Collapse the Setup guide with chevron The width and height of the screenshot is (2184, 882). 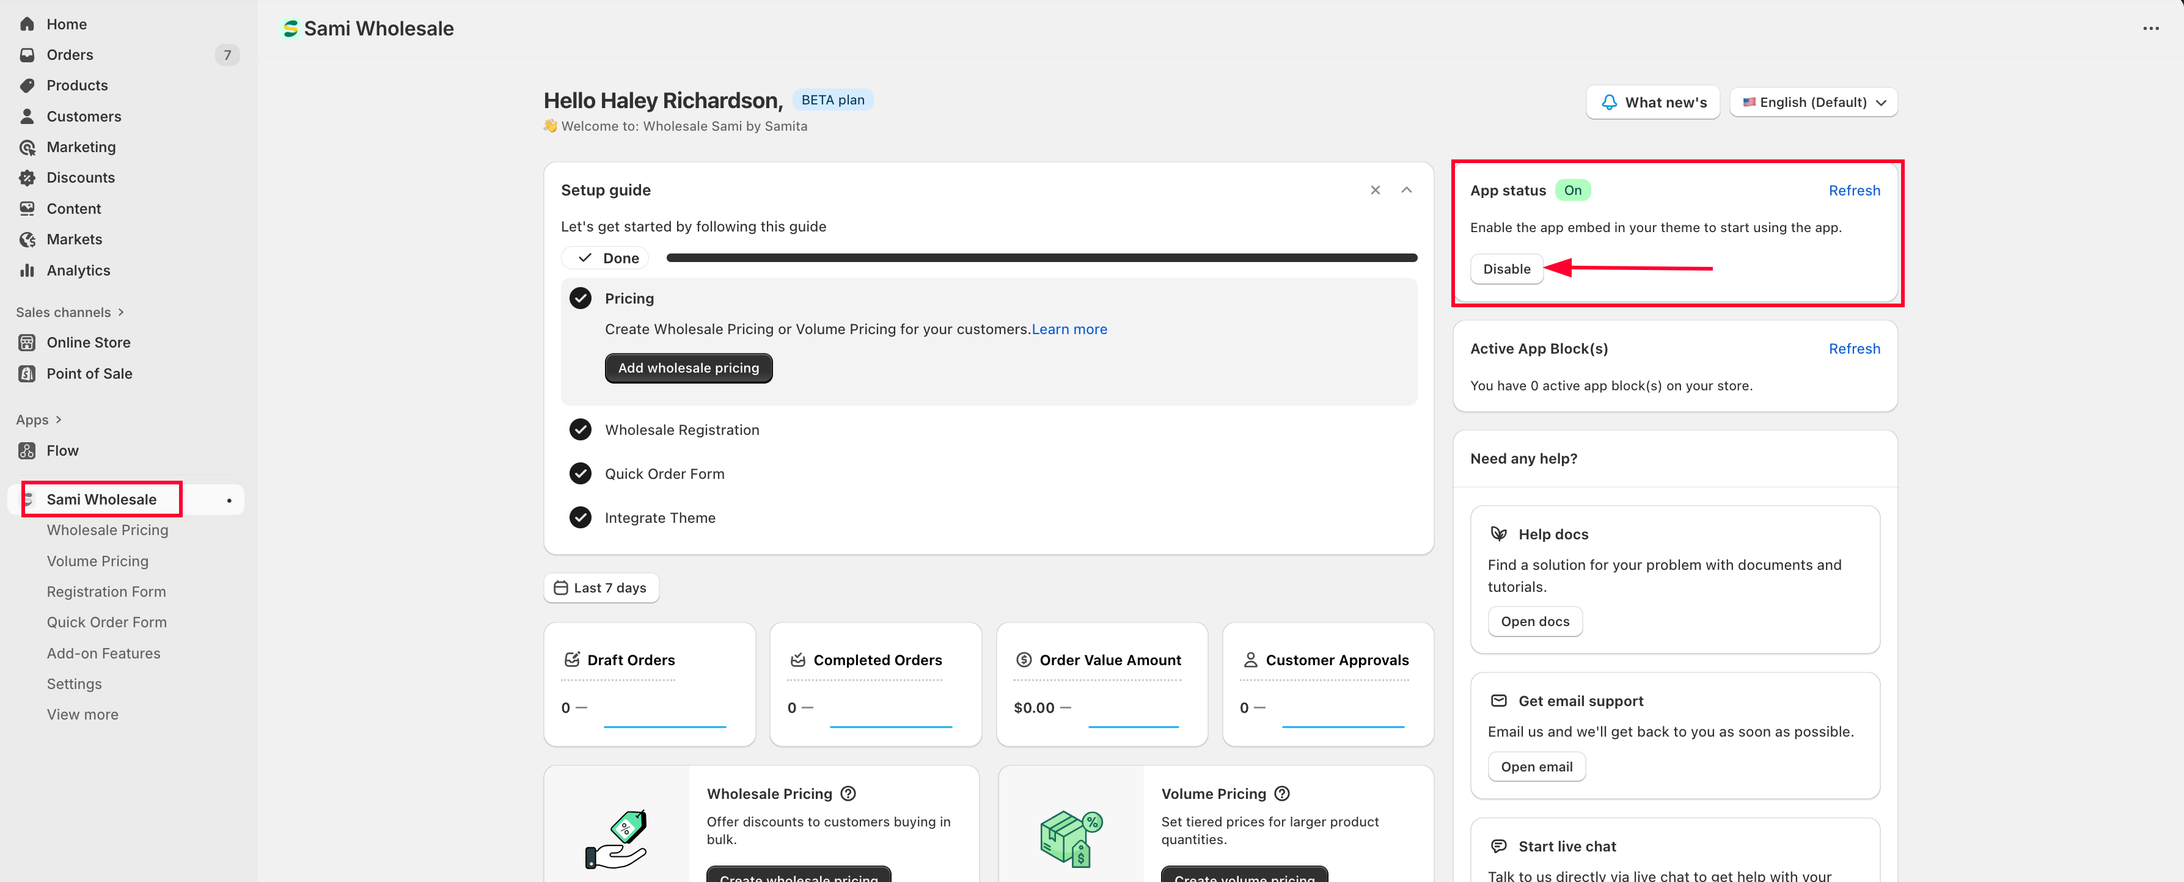(x=1405, y=190)
